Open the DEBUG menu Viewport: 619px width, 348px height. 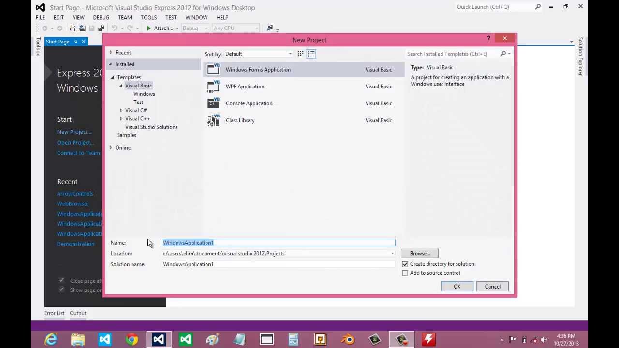[101, 17]
